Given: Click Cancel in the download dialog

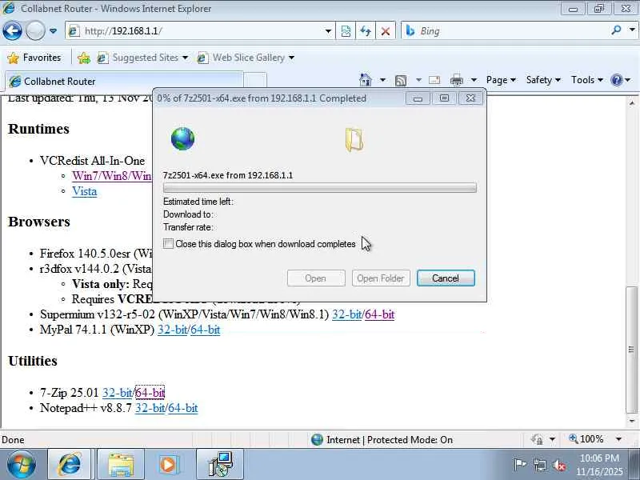Looking at the screenshot, I should (446, 278).
